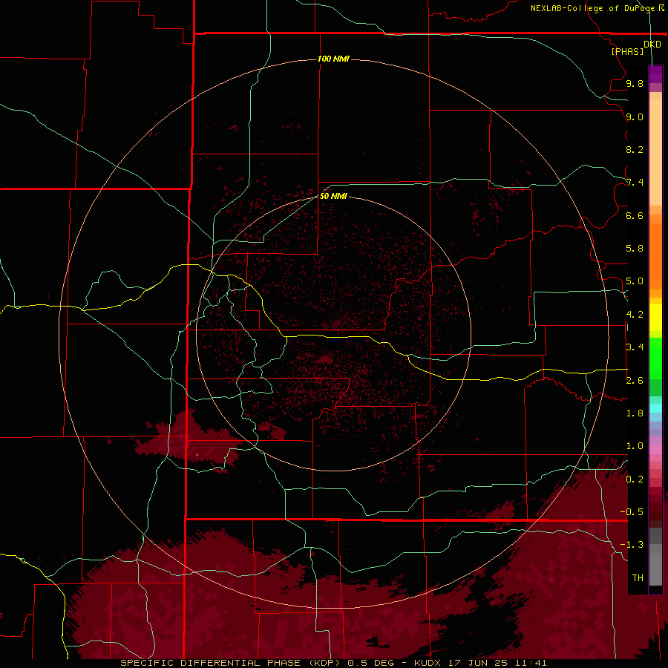Pick the bright green band of the color scale

[x=655, y=358]
